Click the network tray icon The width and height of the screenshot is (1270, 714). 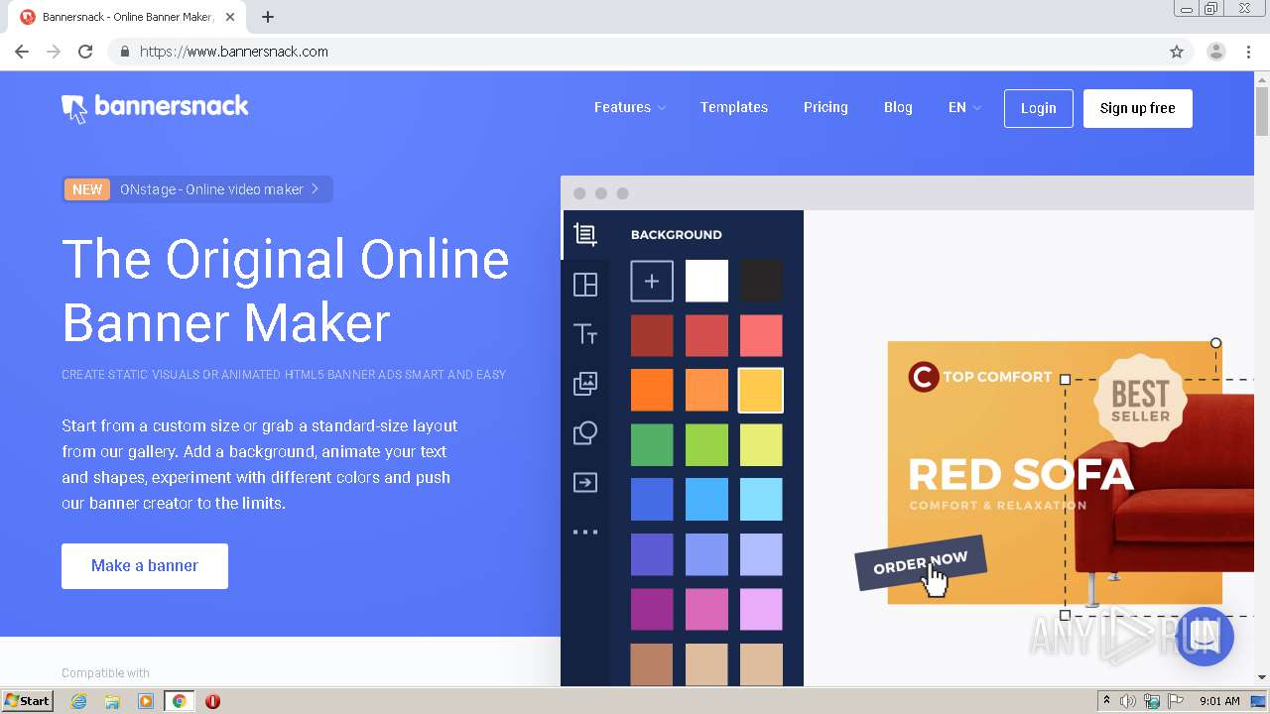(1152, 701)
